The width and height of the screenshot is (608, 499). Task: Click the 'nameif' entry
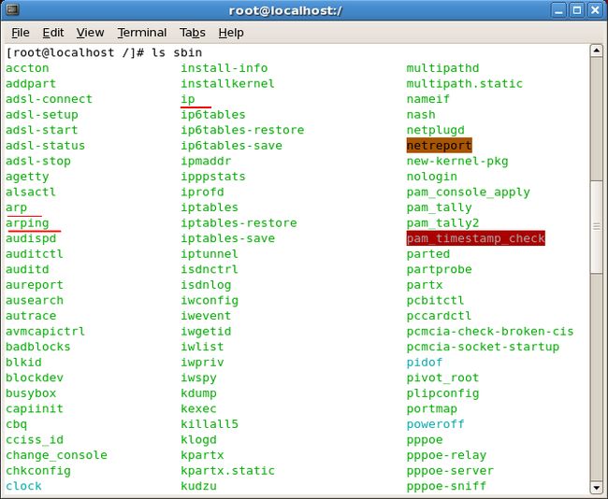428,99
